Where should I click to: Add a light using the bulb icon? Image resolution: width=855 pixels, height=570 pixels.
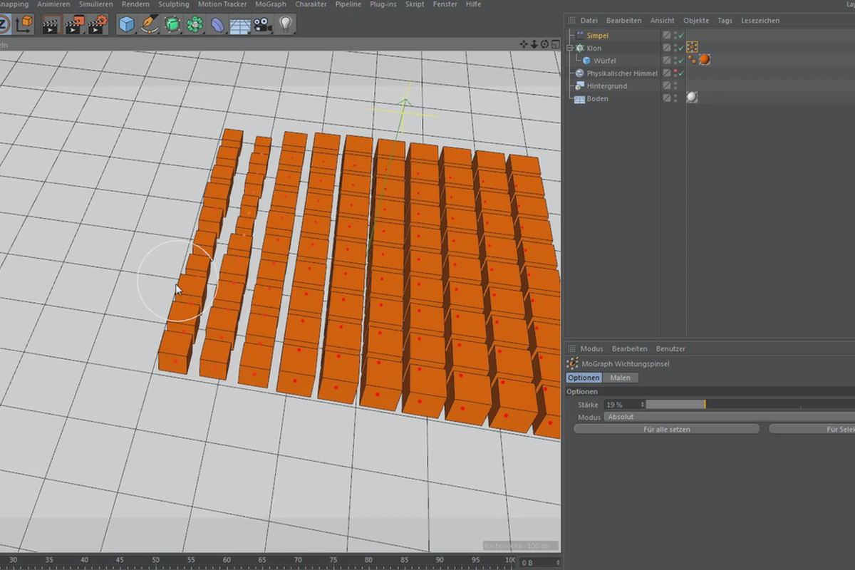click(286, 25)
